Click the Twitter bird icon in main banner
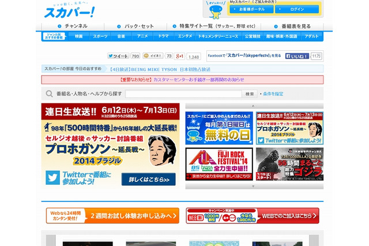The height and width of the screenshot is (246, 369). coord(52,177)
